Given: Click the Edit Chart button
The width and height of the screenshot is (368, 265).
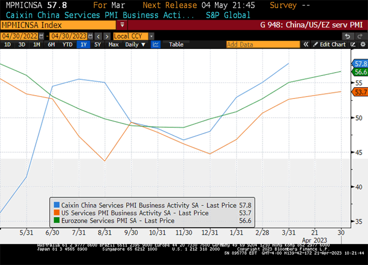Looking at the screenshot, I should tap(330, 45).
